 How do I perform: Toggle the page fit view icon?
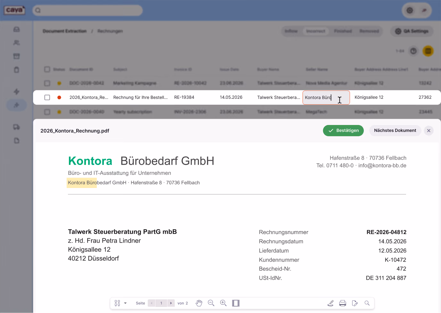pos(236,303)
